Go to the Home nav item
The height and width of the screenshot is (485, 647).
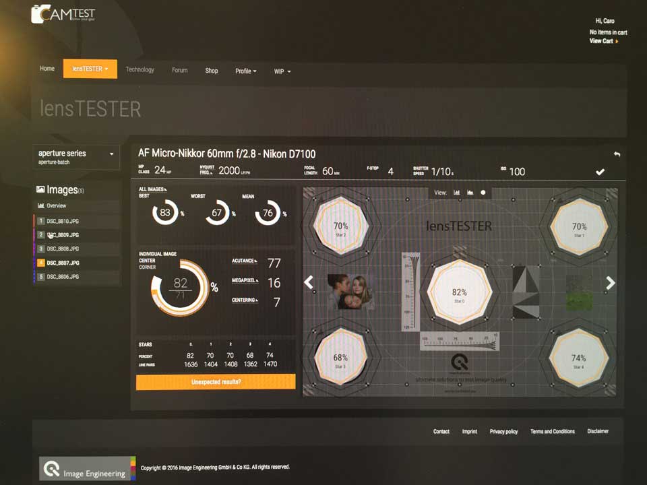point(47,69)
